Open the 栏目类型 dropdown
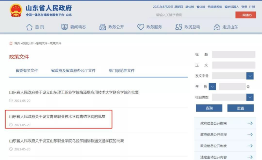Screen dimensions: 262x160 pyautogui.click(x=250, y=97)
